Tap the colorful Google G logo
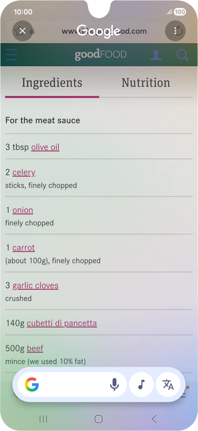Viewport: 198px width, 431px height. (32, 384)
